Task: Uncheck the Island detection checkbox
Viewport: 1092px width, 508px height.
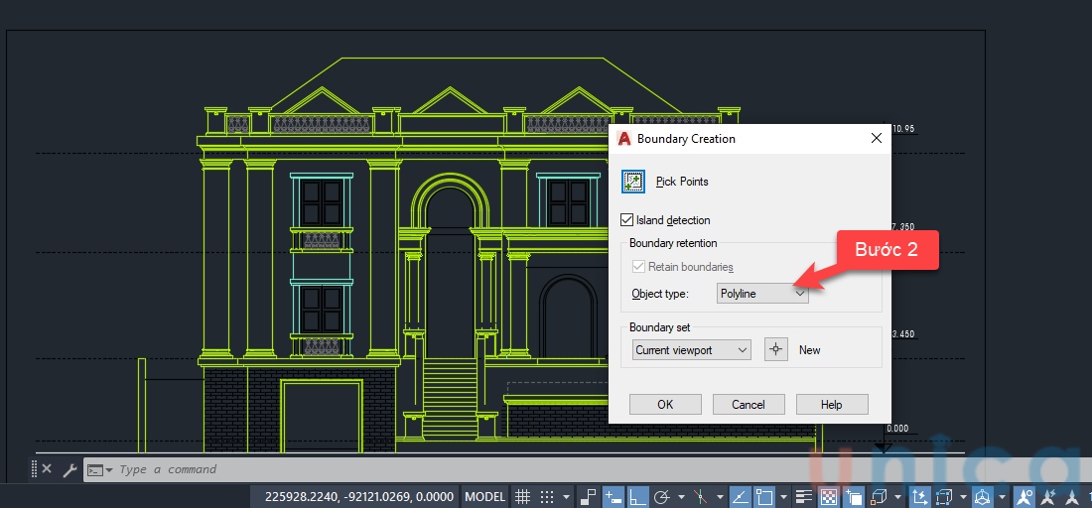Action: tap(626, 220)
